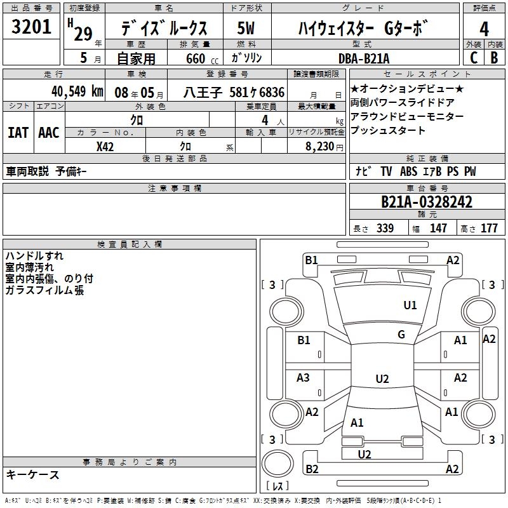Click exterior rating C
Screen dimensions: 508x508
tap(474, 58)
